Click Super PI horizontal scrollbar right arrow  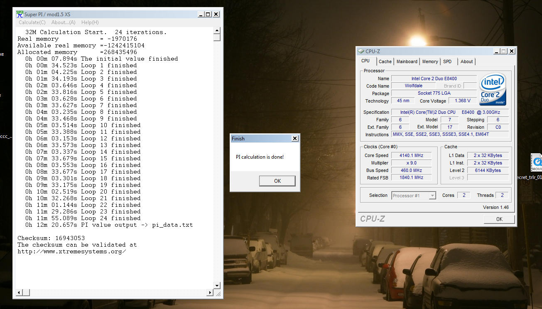(210, 292)
